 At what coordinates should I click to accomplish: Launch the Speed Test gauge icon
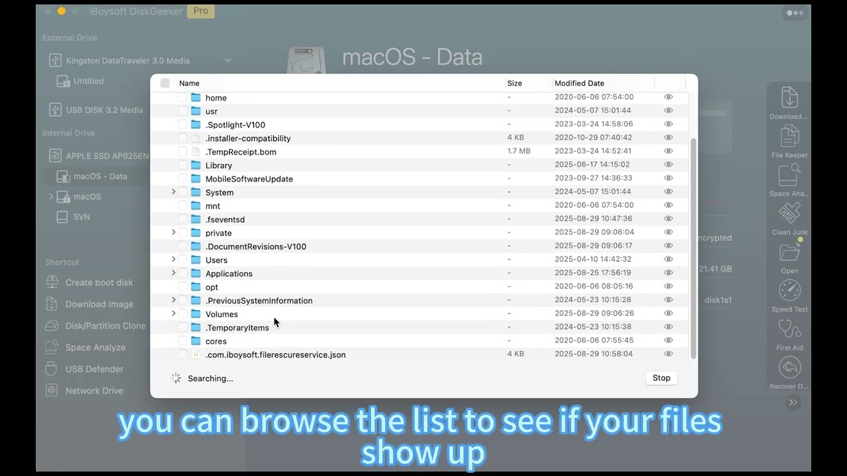(x=789, y=290)
